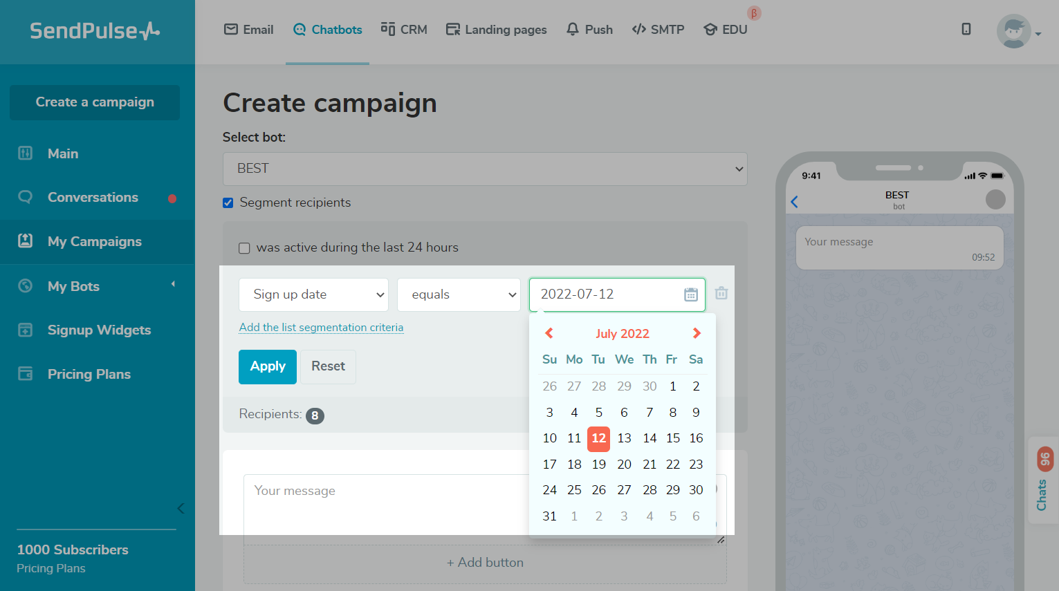Screen dimensions: 1059x591
Task: Click the Reset button
Action: coord(328,366)
